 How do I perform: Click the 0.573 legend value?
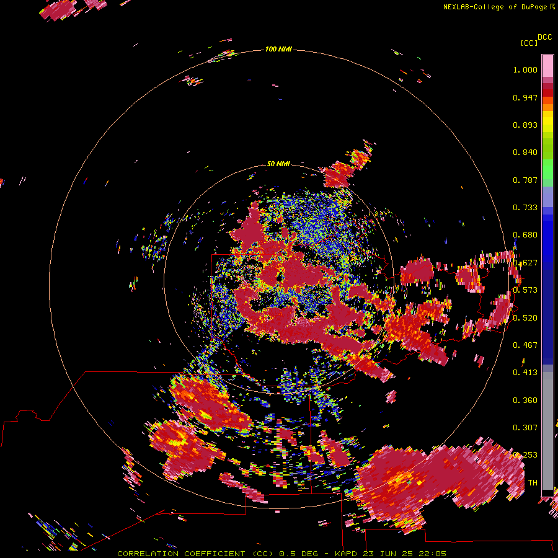525,290
